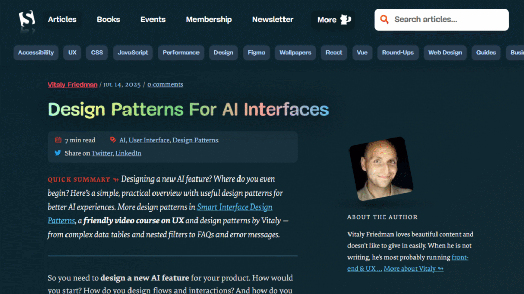
Task: Select the Vue category tag
Action: tap(362, 53)
